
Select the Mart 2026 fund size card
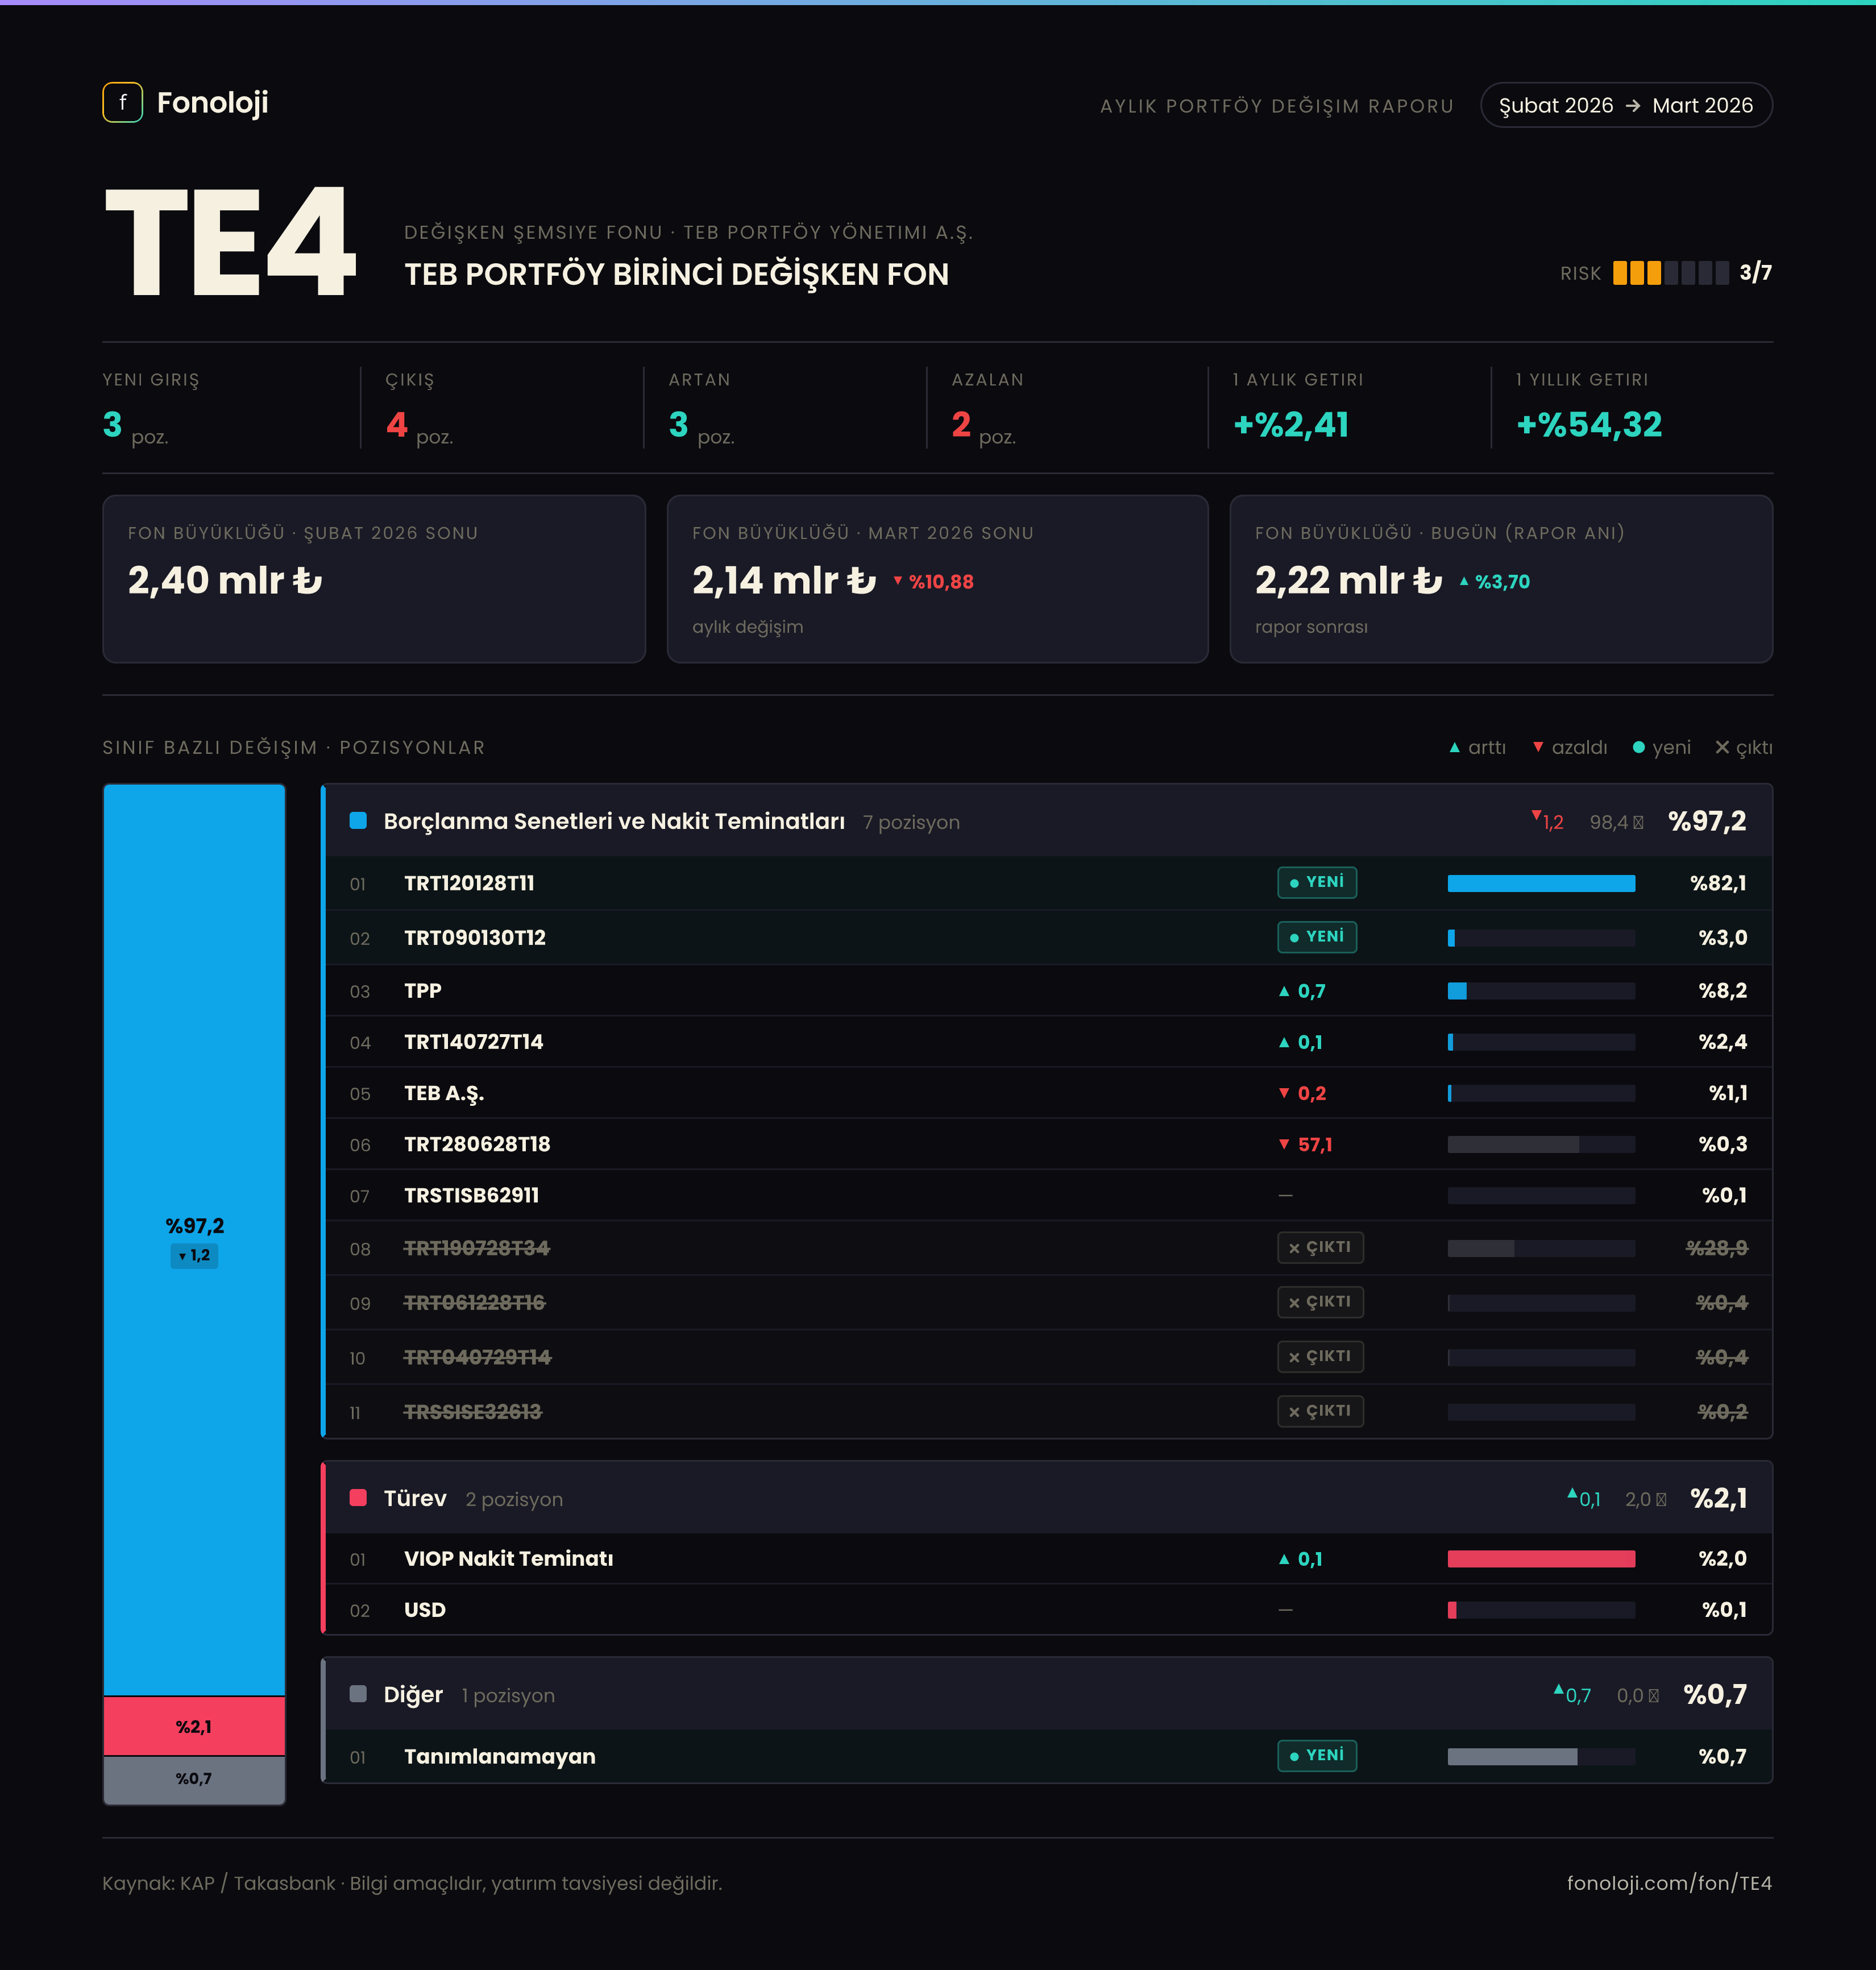938,579
